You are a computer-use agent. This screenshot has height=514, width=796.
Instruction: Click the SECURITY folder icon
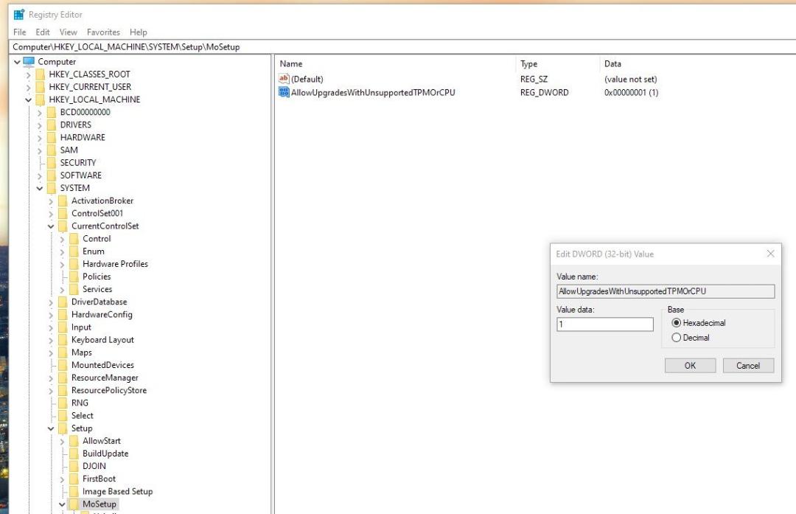[x=52, y=162]
